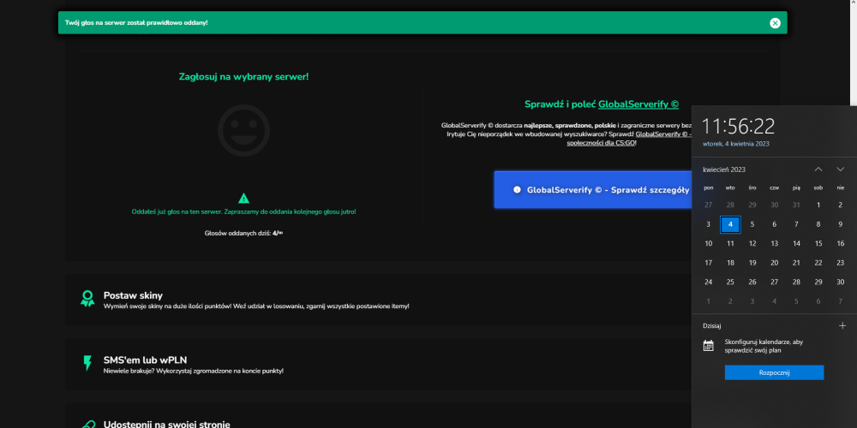Click the page's vertical scrollbar
857x428 pixels.
pyautogui.click(x=854, y=52)
